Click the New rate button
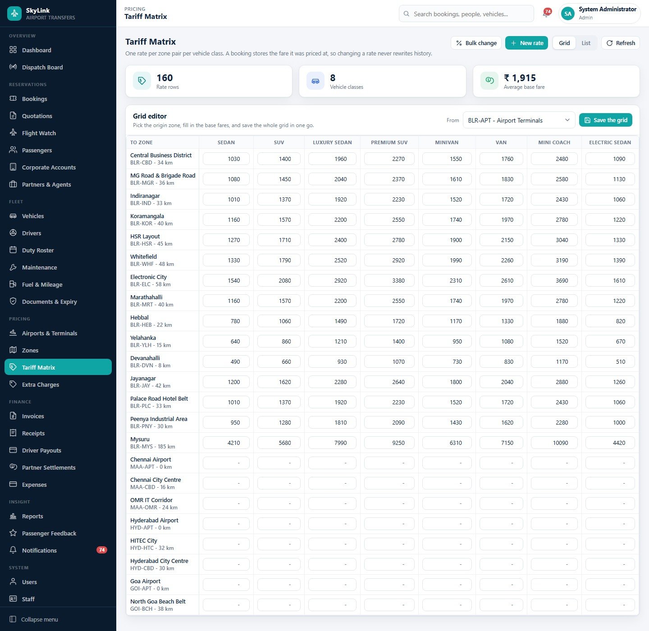The height and width of the screenshot is (631, 649). click(x=526, y=43)
